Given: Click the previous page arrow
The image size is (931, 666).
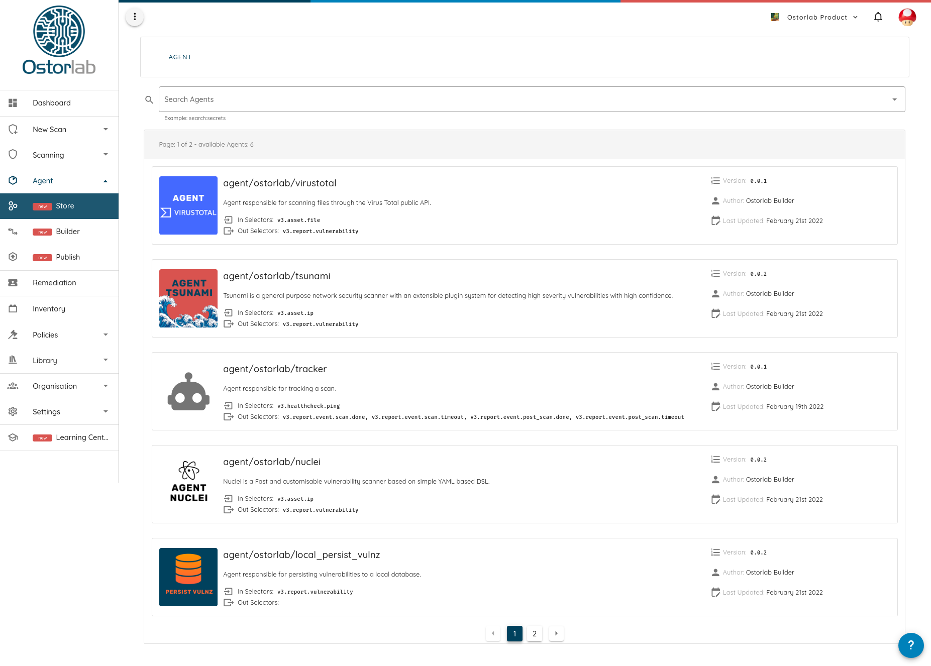Looking at the screenshot, I should click(x=493, y=633).
